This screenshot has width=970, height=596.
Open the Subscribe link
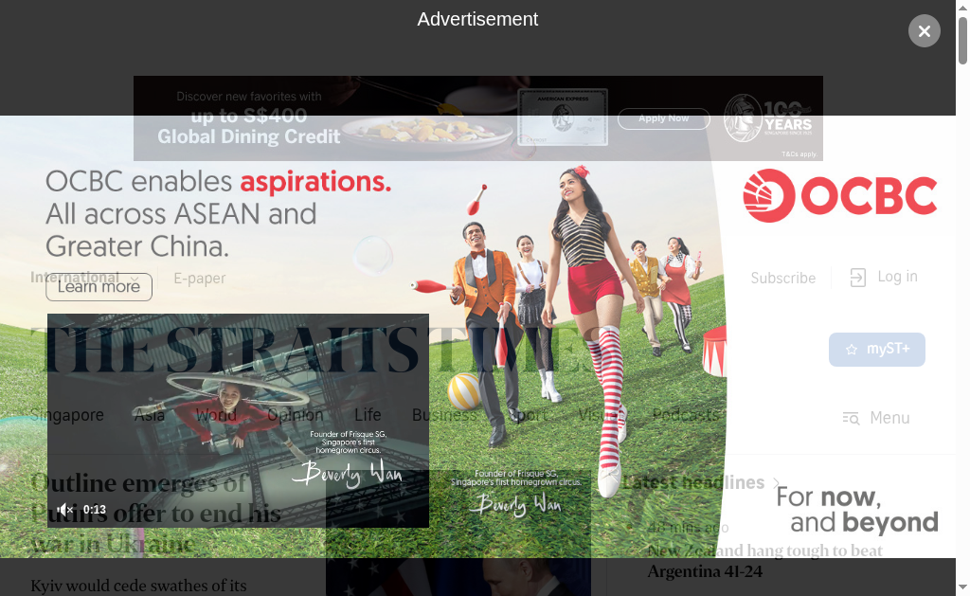[x=783, y=278]
